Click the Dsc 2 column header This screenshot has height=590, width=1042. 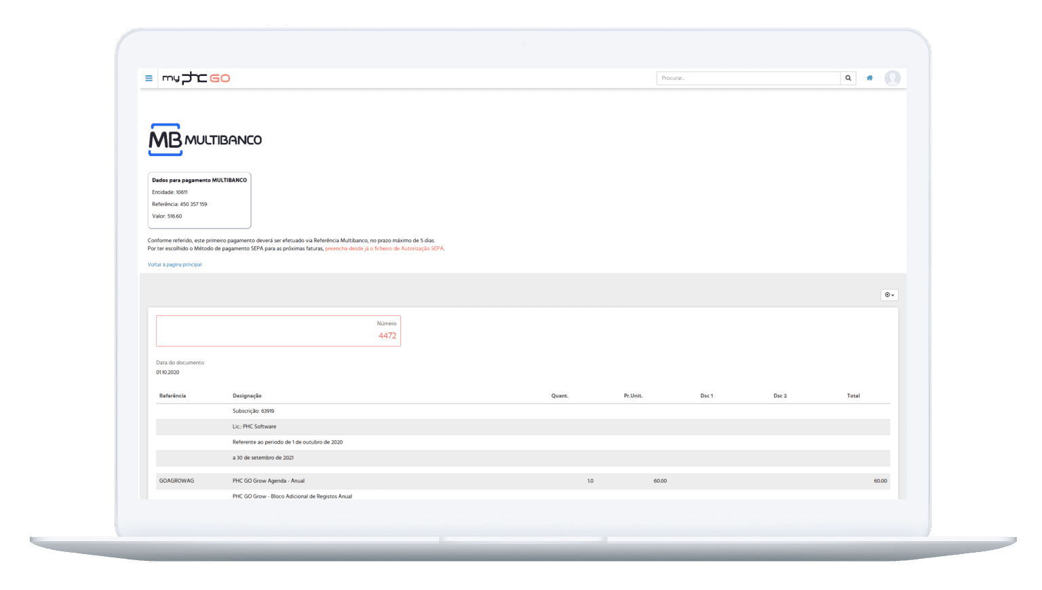[x=780, y=395]
